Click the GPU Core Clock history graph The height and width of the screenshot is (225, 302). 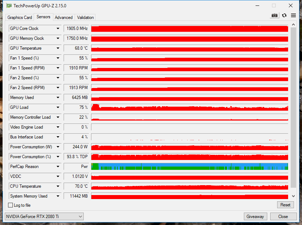tap(190, 28)
